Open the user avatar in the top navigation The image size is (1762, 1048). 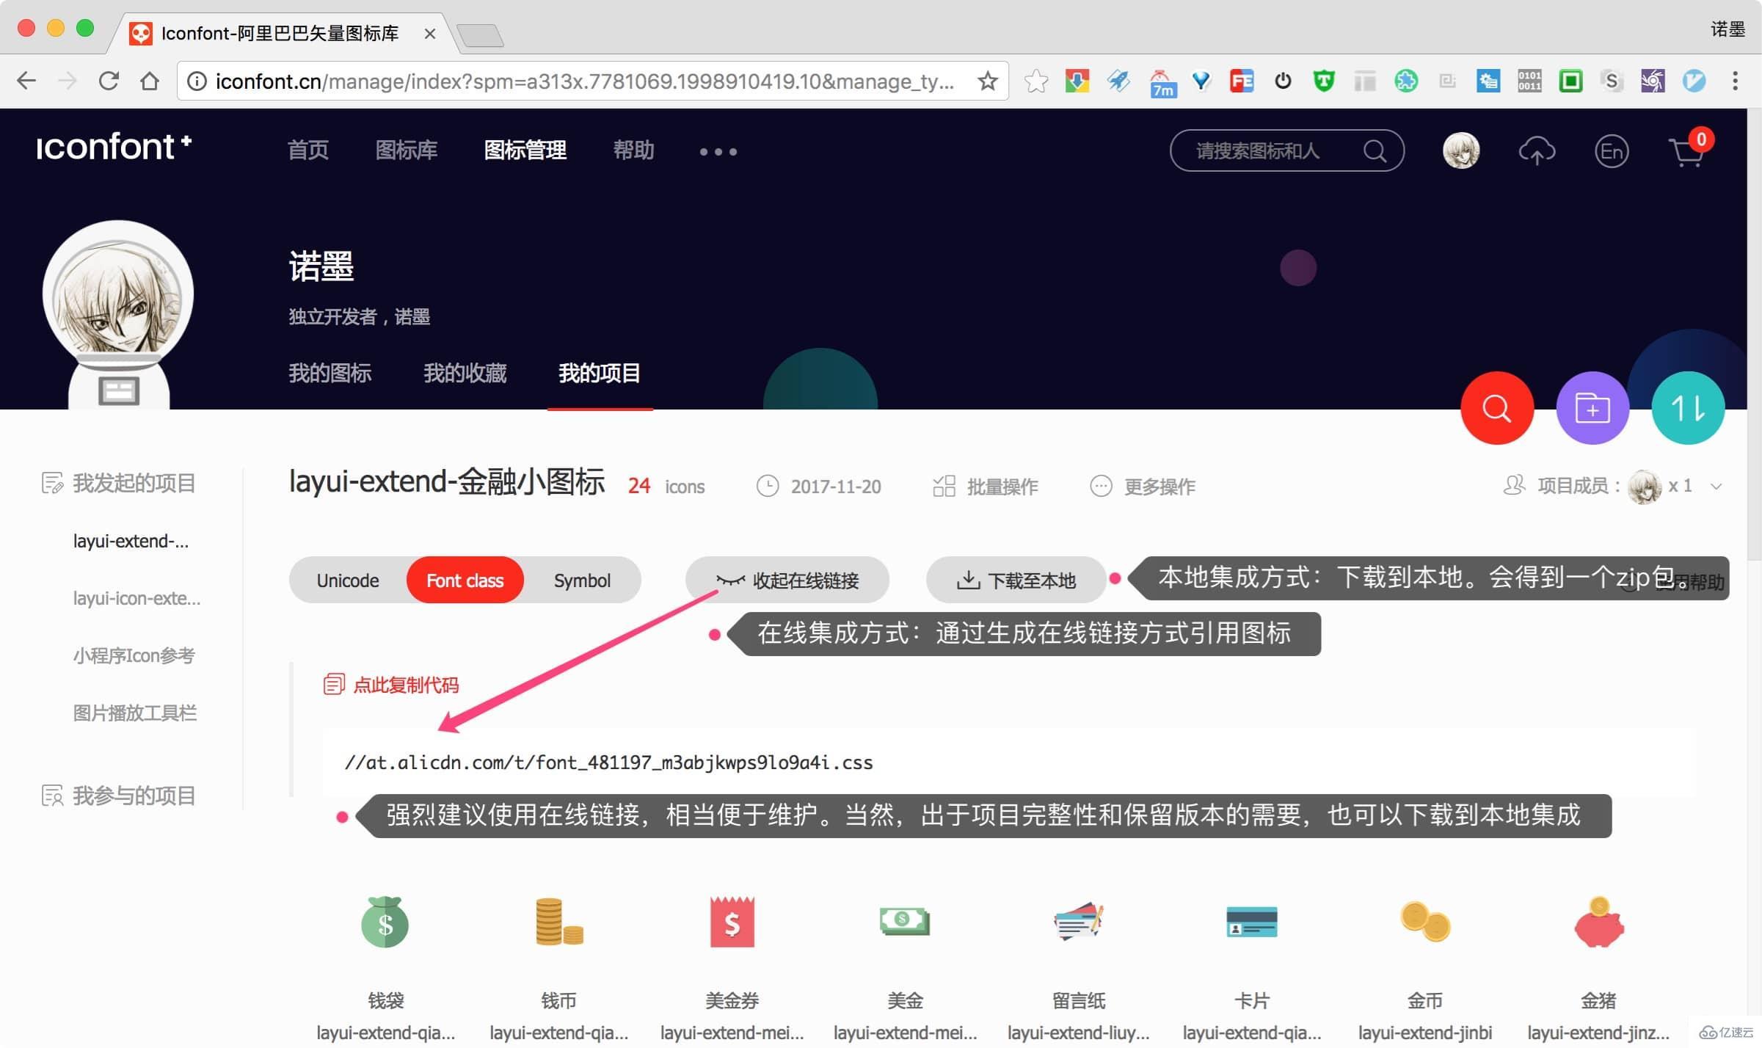(1460, 150)
